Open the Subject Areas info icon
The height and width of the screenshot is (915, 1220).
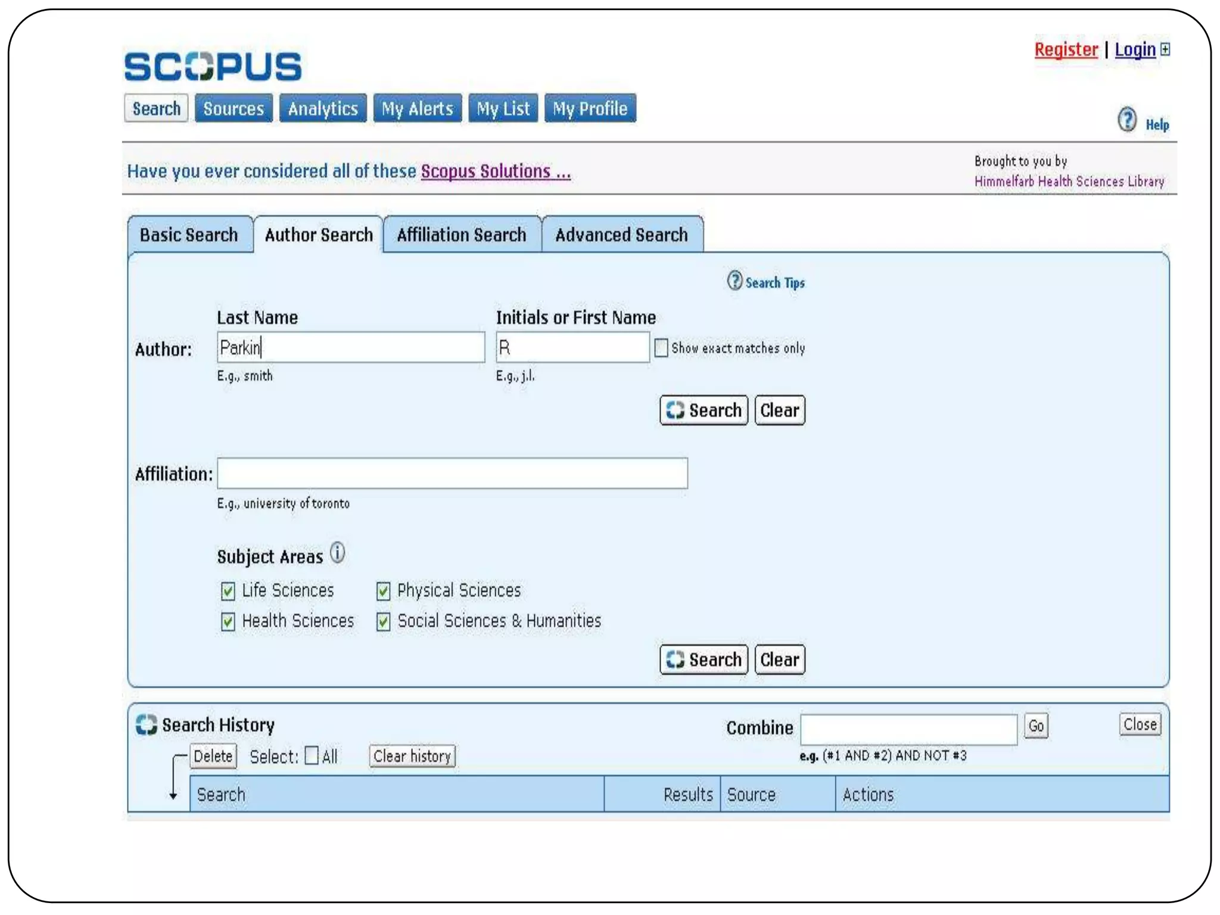tap(337, 553)
